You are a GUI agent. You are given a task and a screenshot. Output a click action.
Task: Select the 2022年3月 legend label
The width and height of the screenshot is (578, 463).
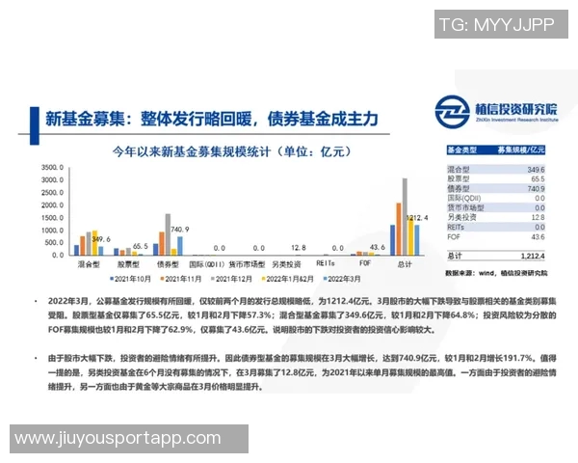pos(344,279)
